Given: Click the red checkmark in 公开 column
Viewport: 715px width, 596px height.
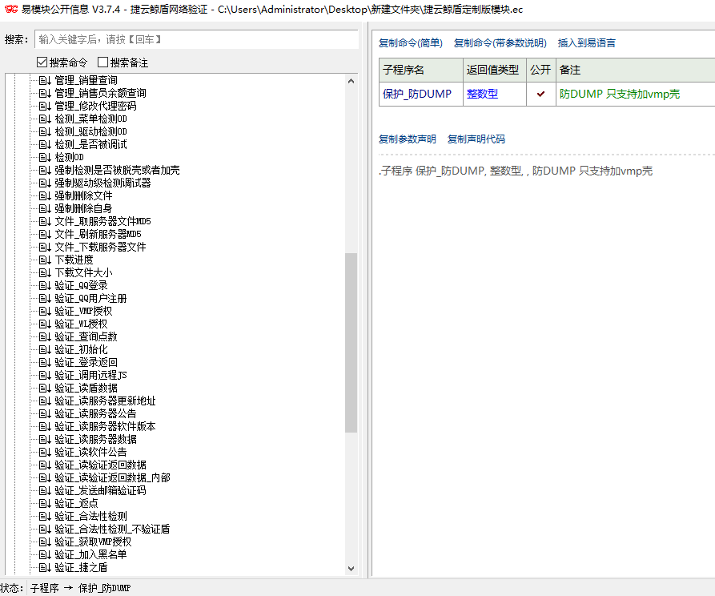Looking at the screenshot, I should (540, 94).
